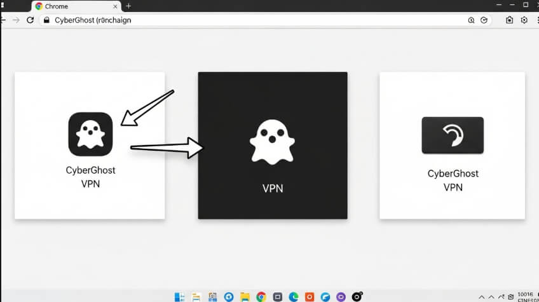The height and width of the screenshot is (302, 539).
Task: Open a new tab with plus button
Action: click(128, 6)
